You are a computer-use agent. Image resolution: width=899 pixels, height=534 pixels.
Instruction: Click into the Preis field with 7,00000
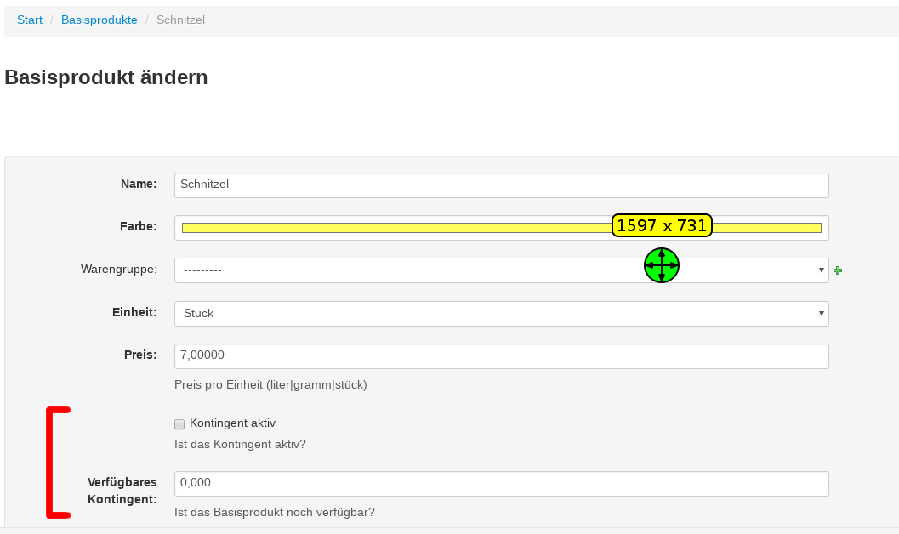click(x=501, y=355)
